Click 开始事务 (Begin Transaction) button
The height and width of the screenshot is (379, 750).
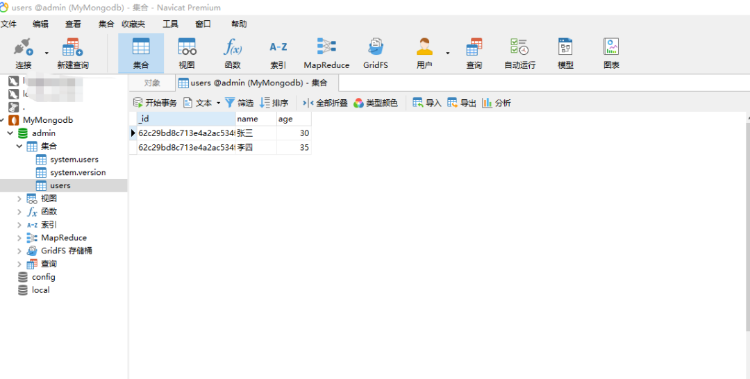[x=155, y=103]
